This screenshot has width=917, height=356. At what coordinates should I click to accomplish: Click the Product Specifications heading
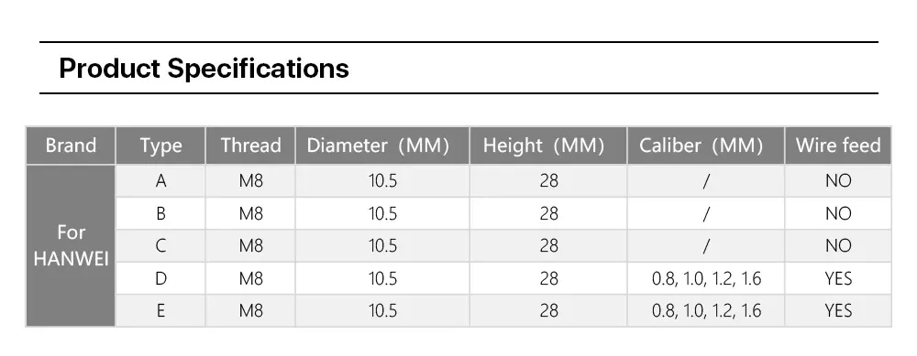(x=204, y=69)
